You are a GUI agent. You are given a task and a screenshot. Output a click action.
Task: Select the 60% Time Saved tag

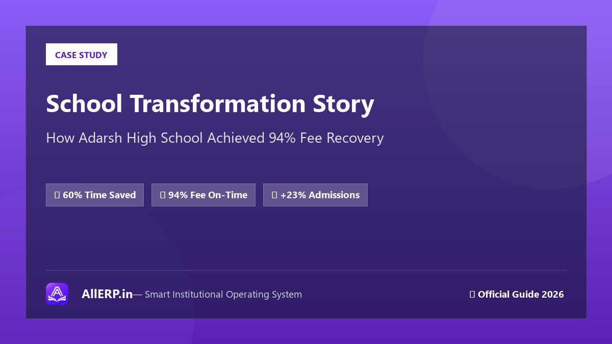pos(95,195)
